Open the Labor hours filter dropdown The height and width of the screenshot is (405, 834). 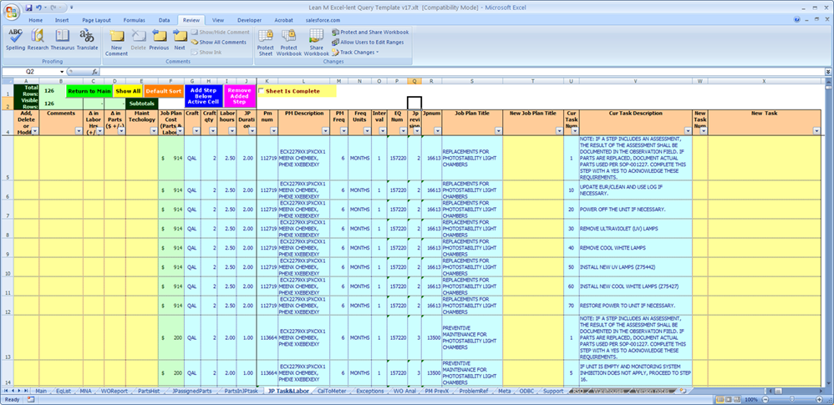coord(232,131)
